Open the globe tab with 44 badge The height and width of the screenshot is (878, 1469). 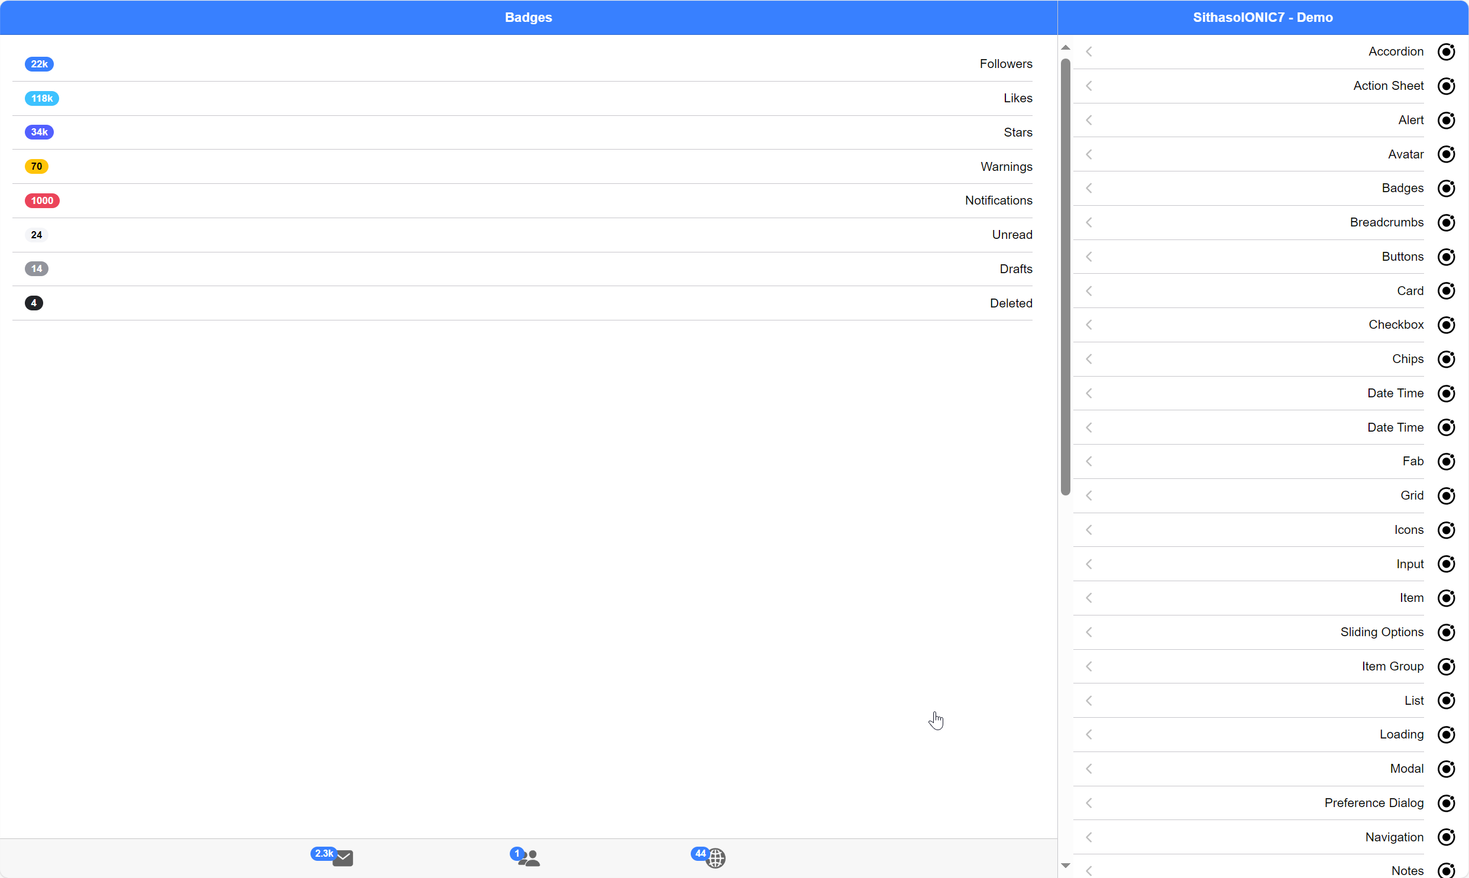[x=715, y=858]
